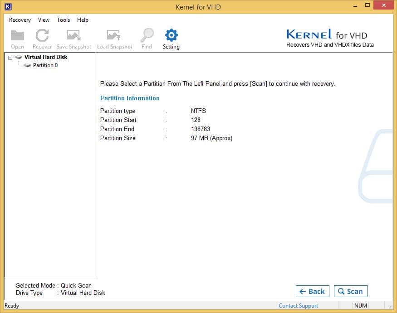The image size is (397, 313).
Task: Click the Partition End value 198783
Action: pos(201,129)
